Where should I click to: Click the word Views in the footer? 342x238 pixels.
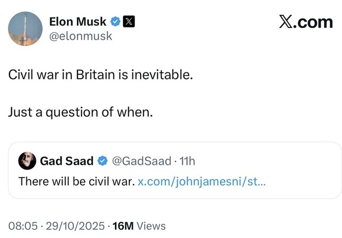[x=150, y=225]
